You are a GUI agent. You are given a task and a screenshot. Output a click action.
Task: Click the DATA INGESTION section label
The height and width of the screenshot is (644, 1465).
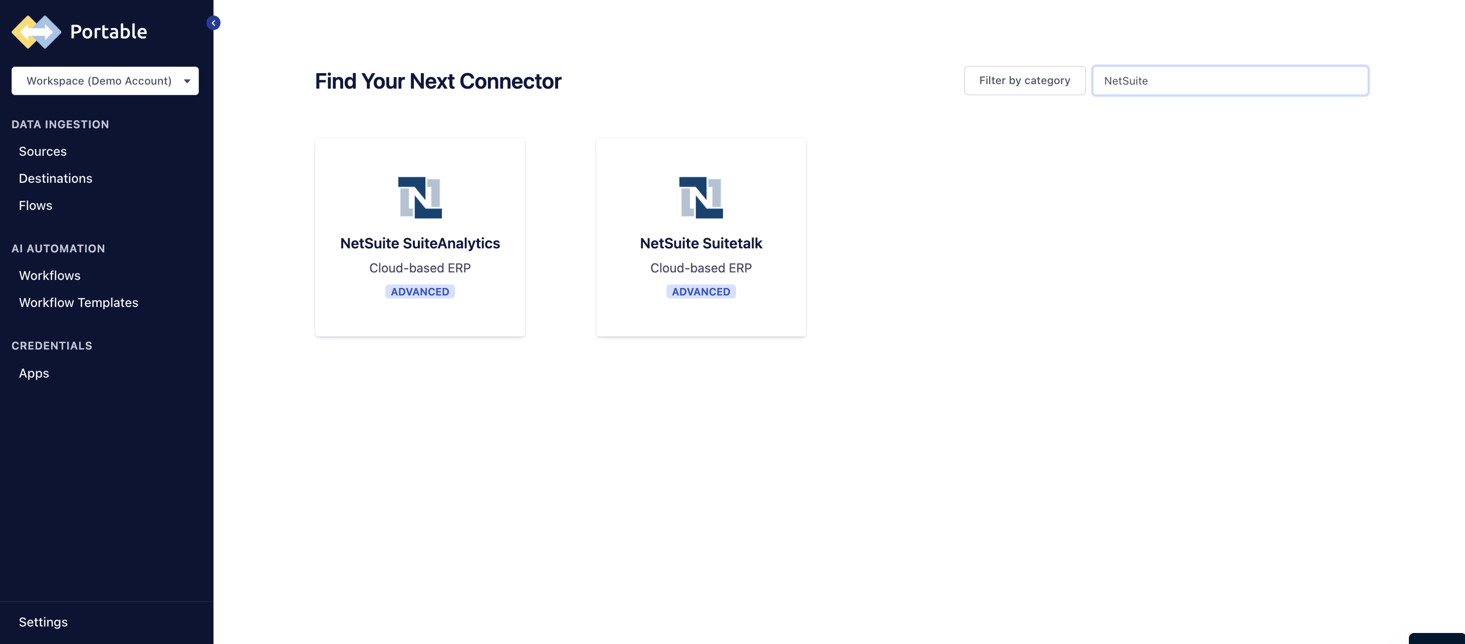point(60,125)
